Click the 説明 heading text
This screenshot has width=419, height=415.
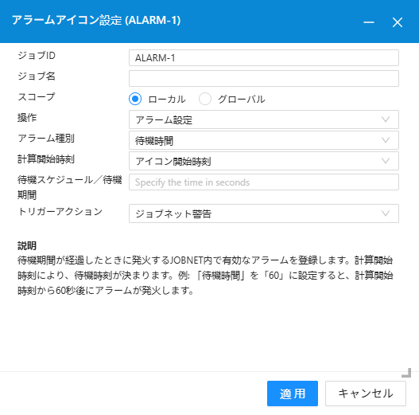(27, 245)
